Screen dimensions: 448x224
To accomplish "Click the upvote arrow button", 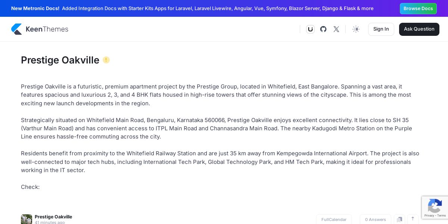I will [413, 219].
